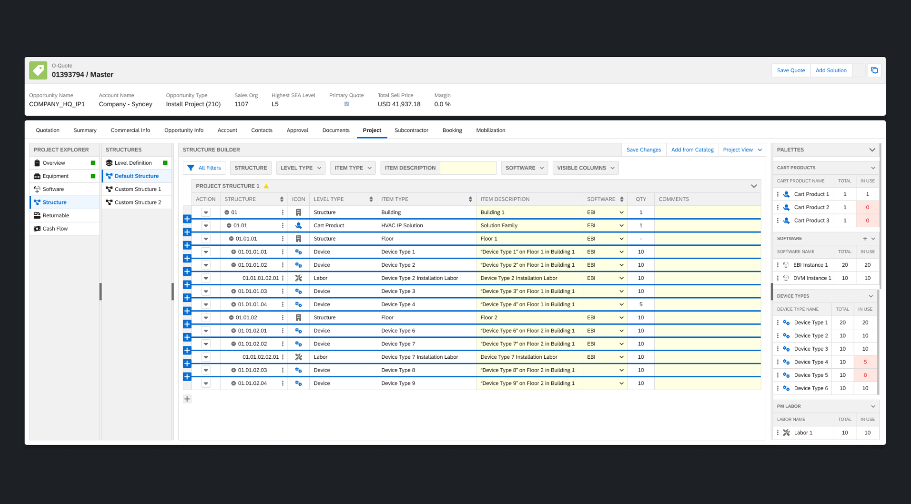Image resolution: width=911 pixels, height=504 pixels.
Task: Click the grey add row plus at table bottom
Action: tap(187, 399)
